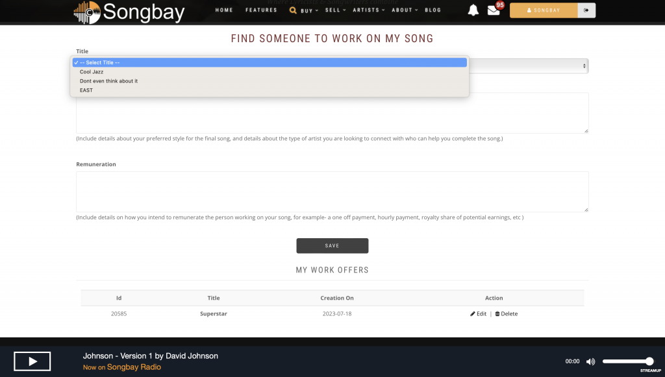Open FEATURES menu item
The height and width of the screenshot is (377, 665).
[x=261, y=10]
